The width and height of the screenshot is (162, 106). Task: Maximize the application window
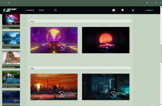click(x=156, y=3)
